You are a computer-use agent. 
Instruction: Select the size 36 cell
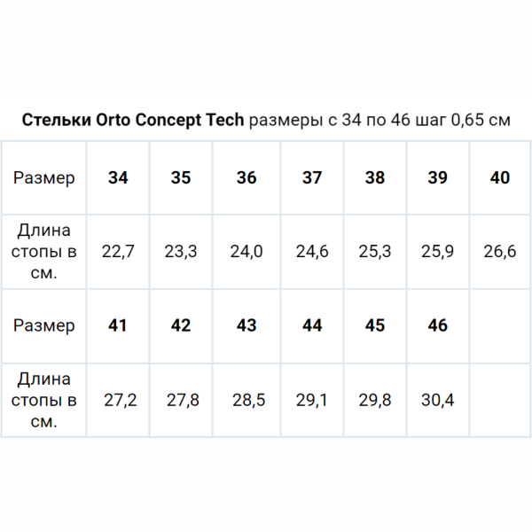pyautogui.click(x=246, y=177)
